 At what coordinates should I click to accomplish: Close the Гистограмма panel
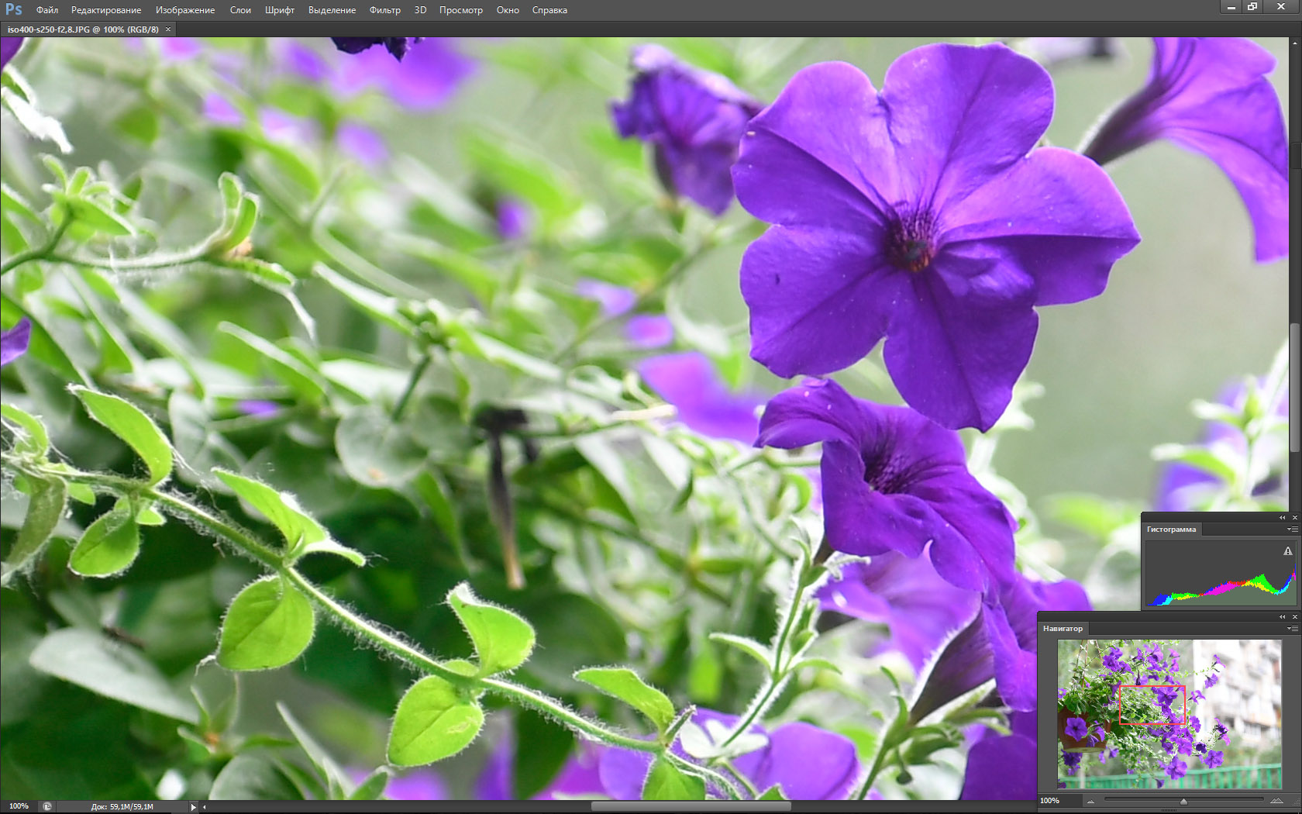coord(1294,517)
